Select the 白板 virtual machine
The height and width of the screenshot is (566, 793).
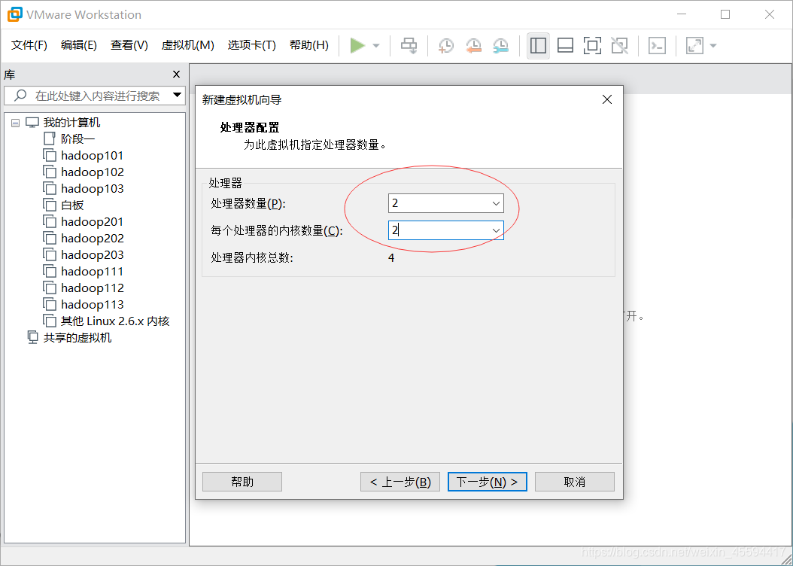point(72,205)
